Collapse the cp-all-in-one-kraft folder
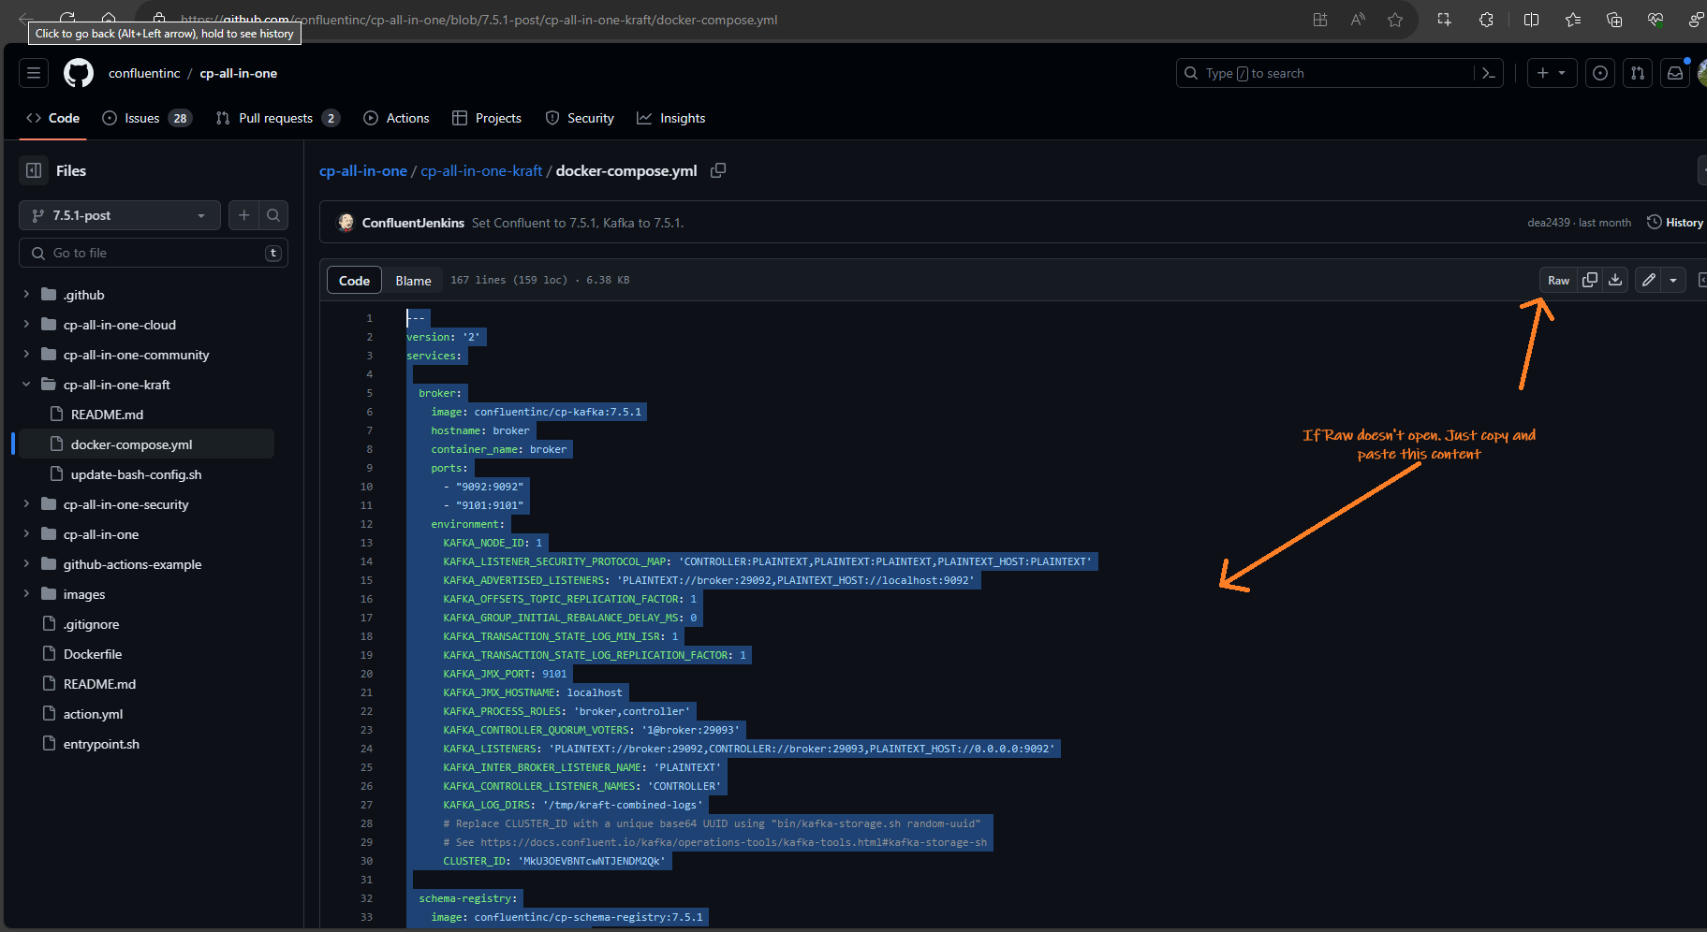Image resolution: width=1707 pixels, height=932 pixels. (x=26, y=385)
